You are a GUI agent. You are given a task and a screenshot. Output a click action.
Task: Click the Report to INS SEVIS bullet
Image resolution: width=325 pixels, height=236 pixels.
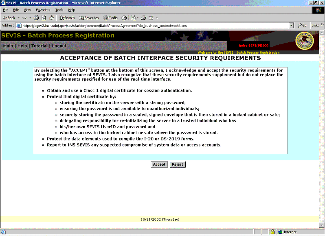134,145
